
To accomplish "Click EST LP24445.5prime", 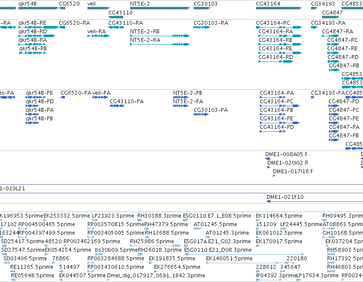I will pos(283,229).
